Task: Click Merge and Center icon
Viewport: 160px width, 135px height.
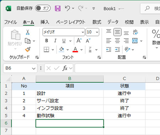Action: click(135, 41)
